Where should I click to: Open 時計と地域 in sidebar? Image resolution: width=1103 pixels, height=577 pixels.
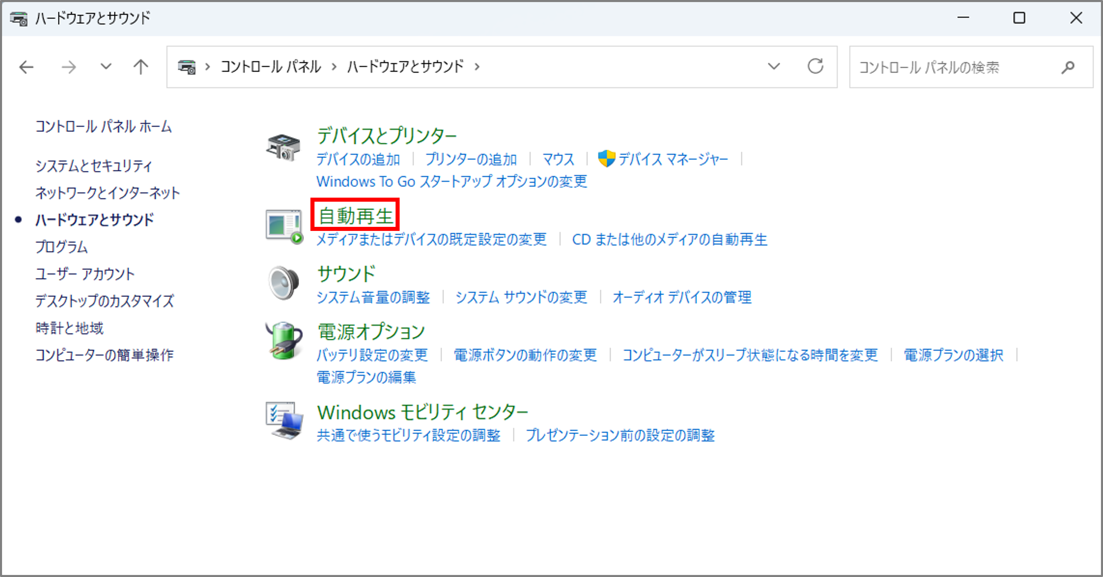69,328
